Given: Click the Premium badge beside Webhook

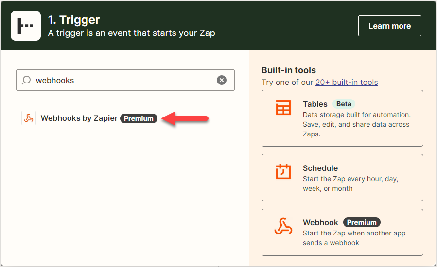Looking at the screenshot, I should tap(362, 222).
